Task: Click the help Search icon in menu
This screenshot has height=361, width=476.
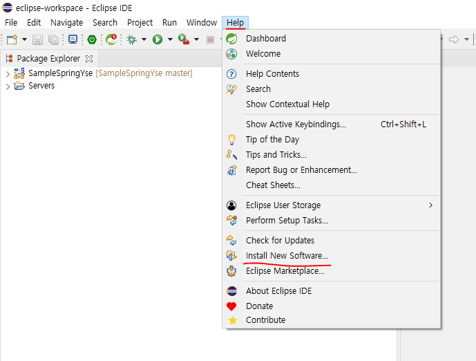Action: click(x=231, y=89)
